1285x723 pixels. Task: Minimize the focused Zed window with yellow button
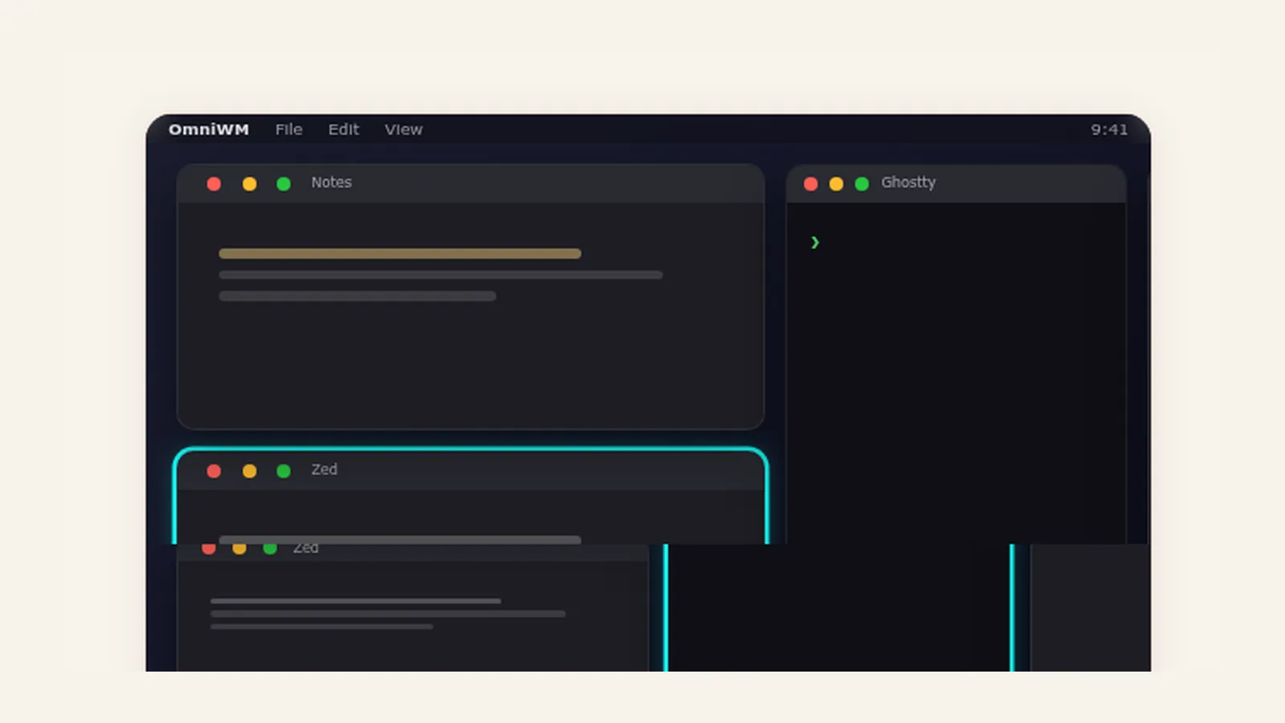click(x=250, y=471)
